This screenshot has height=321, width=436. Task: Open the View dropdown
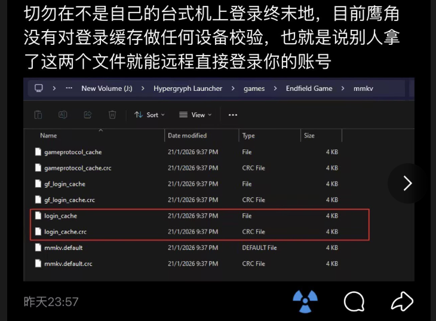click(195, 115)
